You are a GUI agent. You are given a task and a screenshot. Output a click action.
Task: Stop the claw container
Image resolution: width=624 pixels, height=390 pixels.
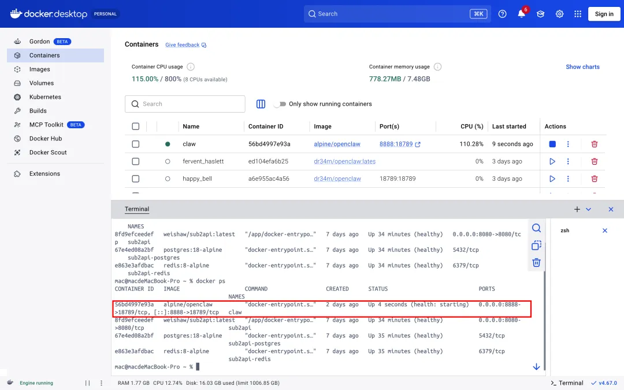552,144
